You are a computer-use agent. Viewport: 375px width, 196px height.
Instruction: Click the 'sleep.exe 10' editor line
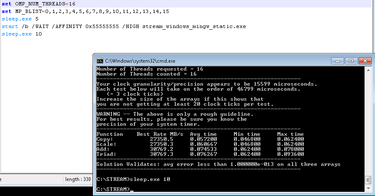click(x=22, y=34)
